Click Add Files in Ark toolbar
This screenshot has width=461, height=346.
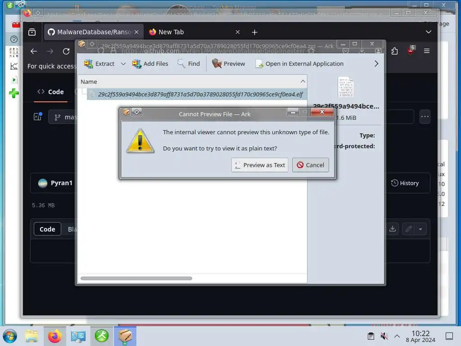(x=150, y=64)
